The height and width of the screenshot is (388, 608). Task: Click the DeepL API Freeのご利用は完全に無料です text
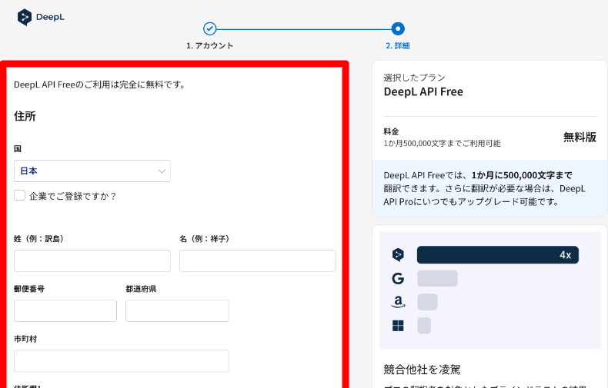(x=99, y=85)
